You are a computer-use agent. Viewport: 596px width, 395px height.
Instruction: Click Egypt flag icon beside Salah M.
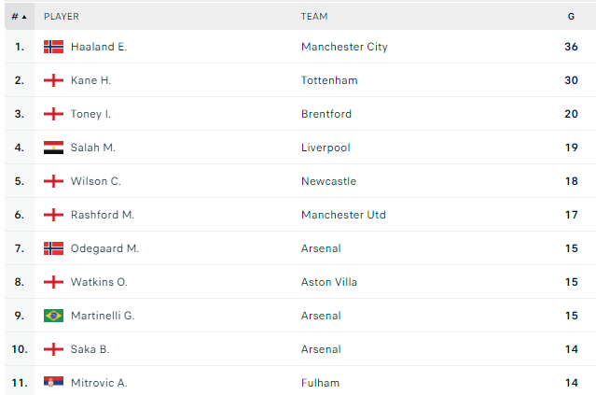pyautogui.click(x=53, y=148)
